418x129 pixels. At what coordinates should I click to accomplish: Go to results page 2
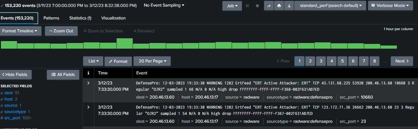click(x=310, y=61)
